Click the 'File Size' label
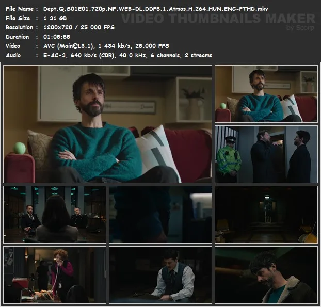321x307 pixels. point(18,18)
